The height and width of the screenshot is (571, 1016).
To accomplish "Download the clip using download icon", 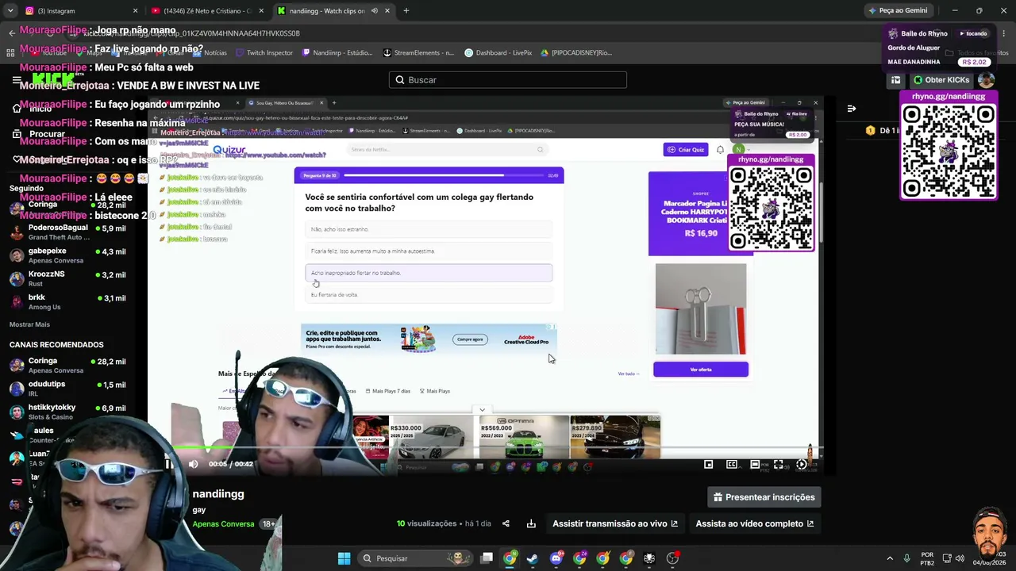I will [531, 523].
